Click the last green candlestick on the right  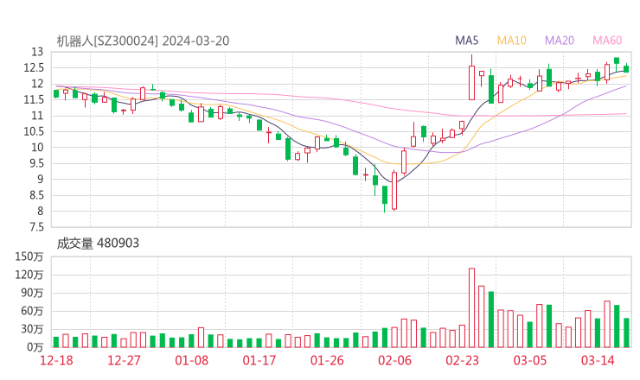coord(626,68)
